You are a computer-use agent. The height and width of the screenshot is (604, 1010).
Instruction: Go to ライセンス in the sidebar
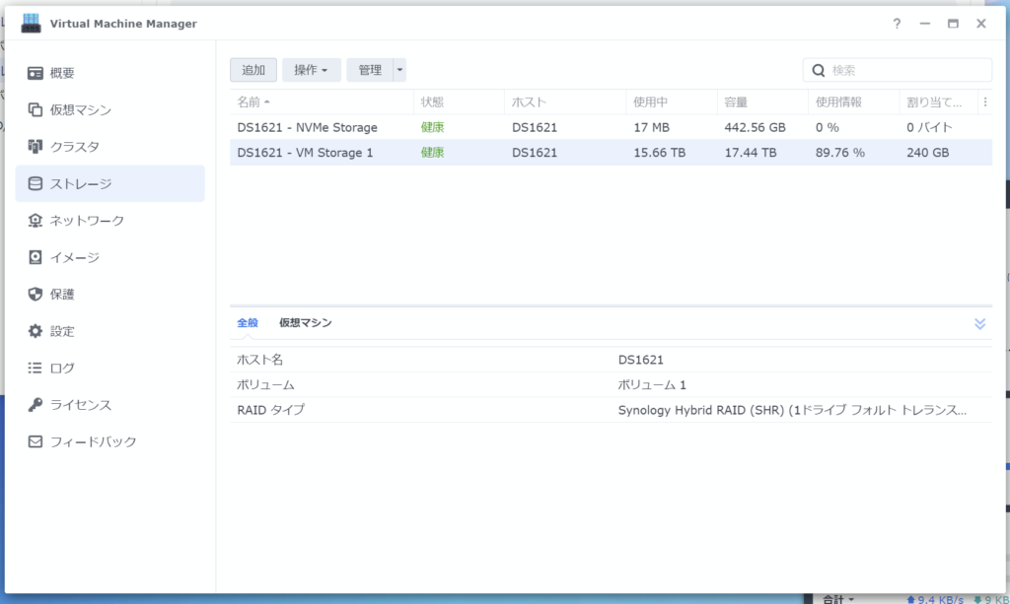point(110,405)
